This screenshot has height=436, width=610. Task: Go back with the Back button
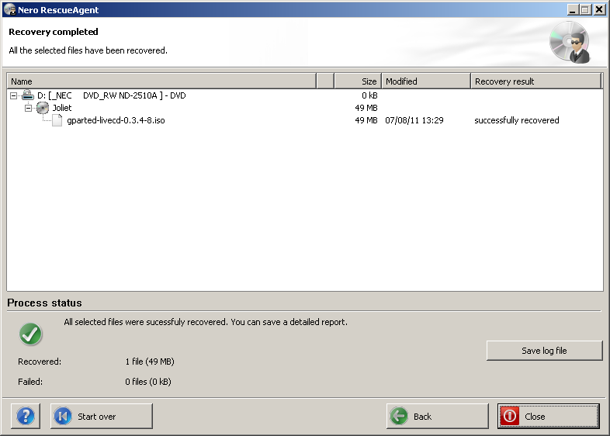(x=437, y=416)
